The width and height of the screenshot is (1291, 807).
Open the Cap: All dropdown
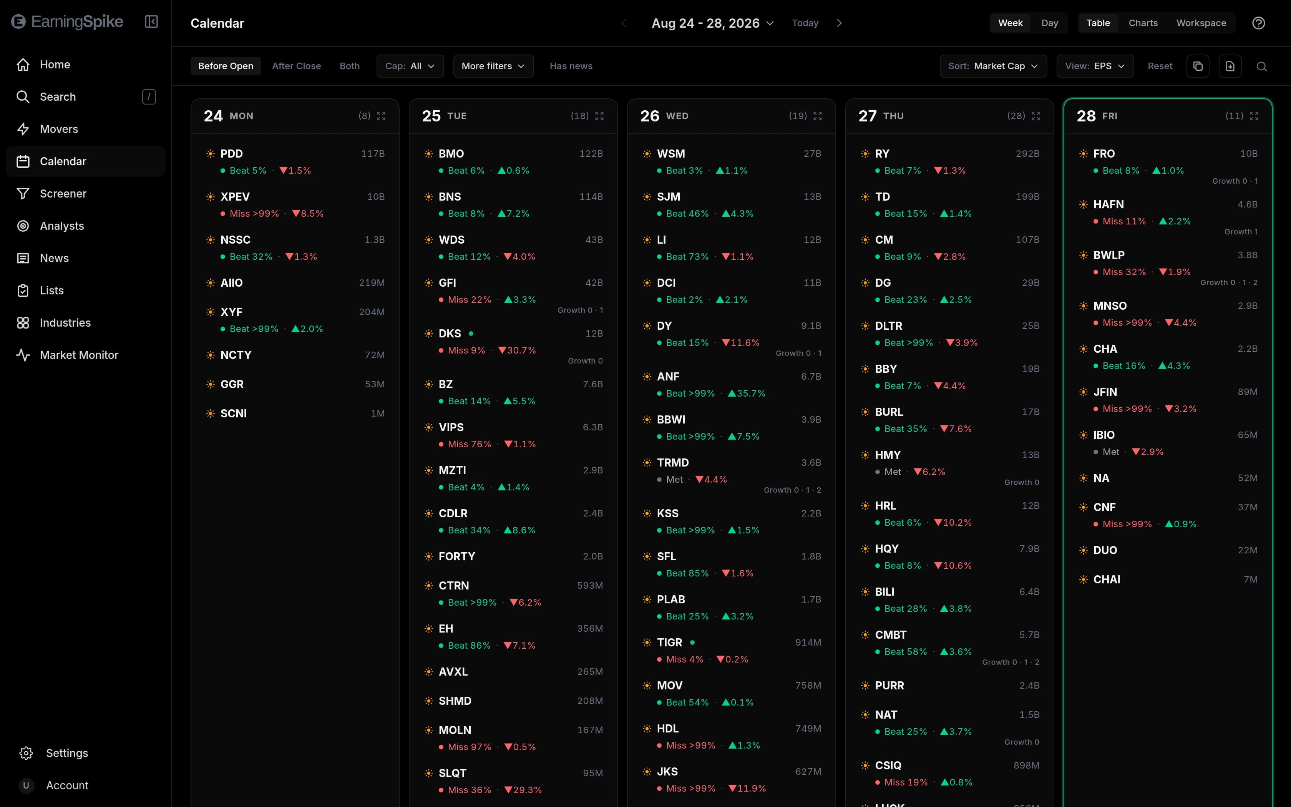point(410,66)
